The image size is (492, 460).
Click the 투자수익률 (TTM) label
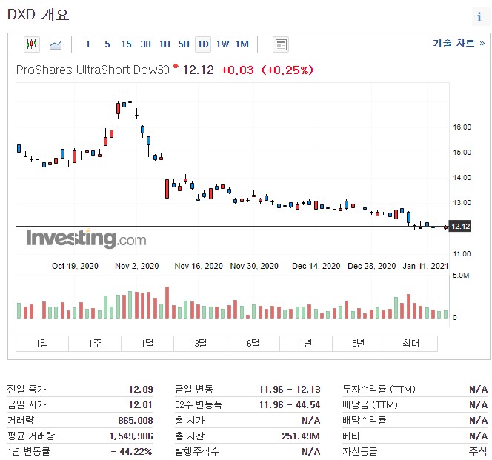pyautogui.click(x=379, y=390)
